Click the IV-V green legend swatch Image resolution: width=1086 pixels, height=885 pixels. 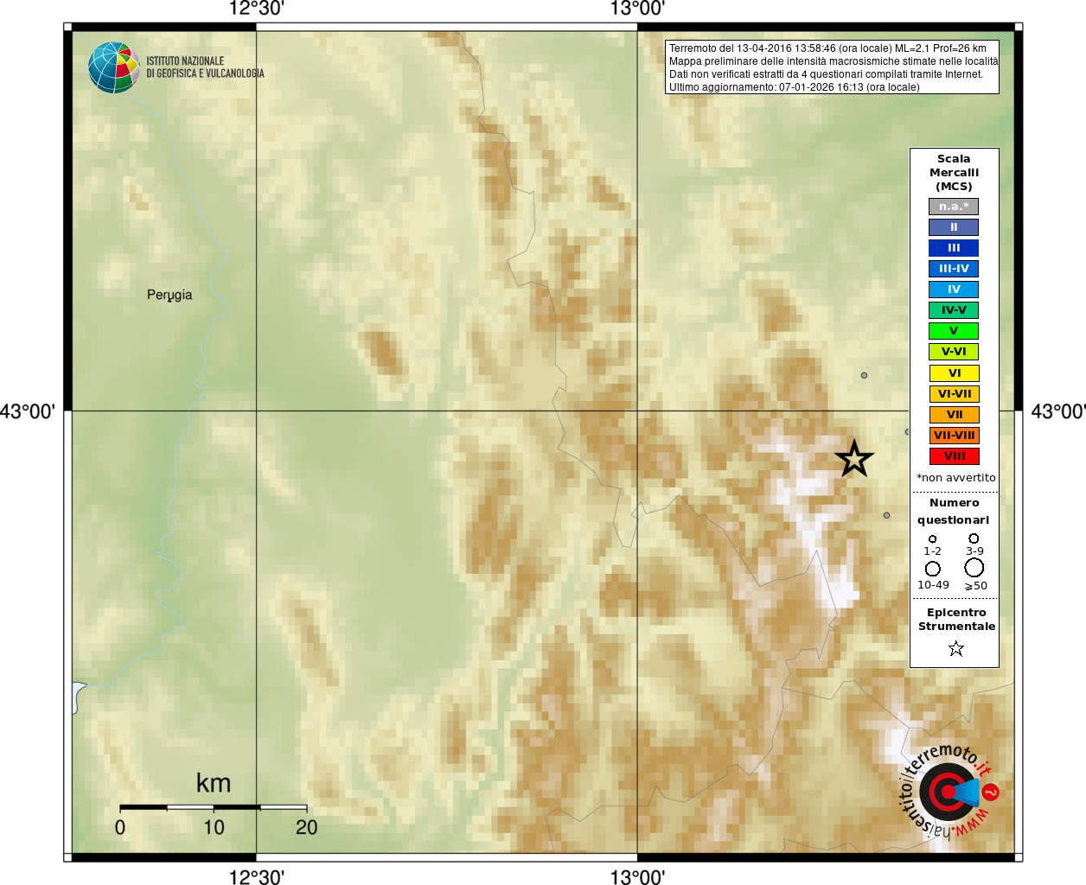coord(954,310)
